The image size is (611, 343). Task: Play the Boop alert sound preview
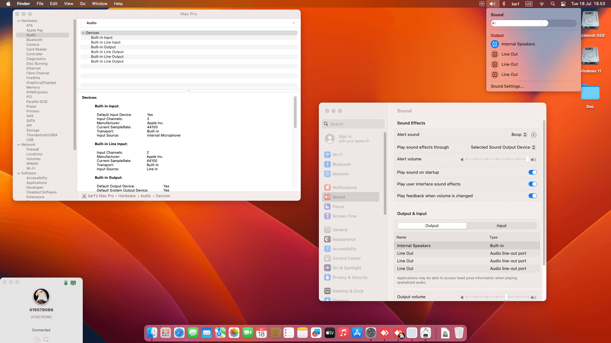point(534,135)
